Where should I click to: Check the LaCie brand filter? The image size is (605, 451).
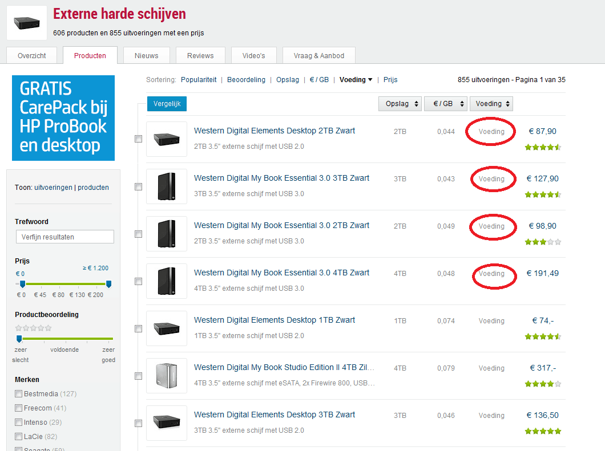pos(18,436)
